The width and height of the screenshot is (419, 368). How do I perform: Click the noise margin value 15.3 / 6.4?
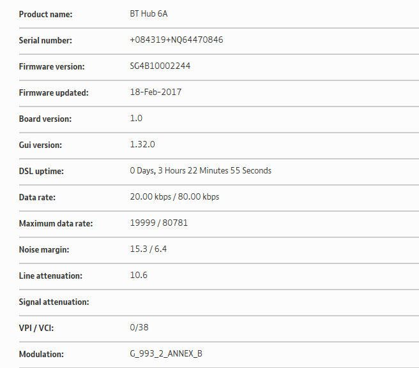[x=148, y=249]
